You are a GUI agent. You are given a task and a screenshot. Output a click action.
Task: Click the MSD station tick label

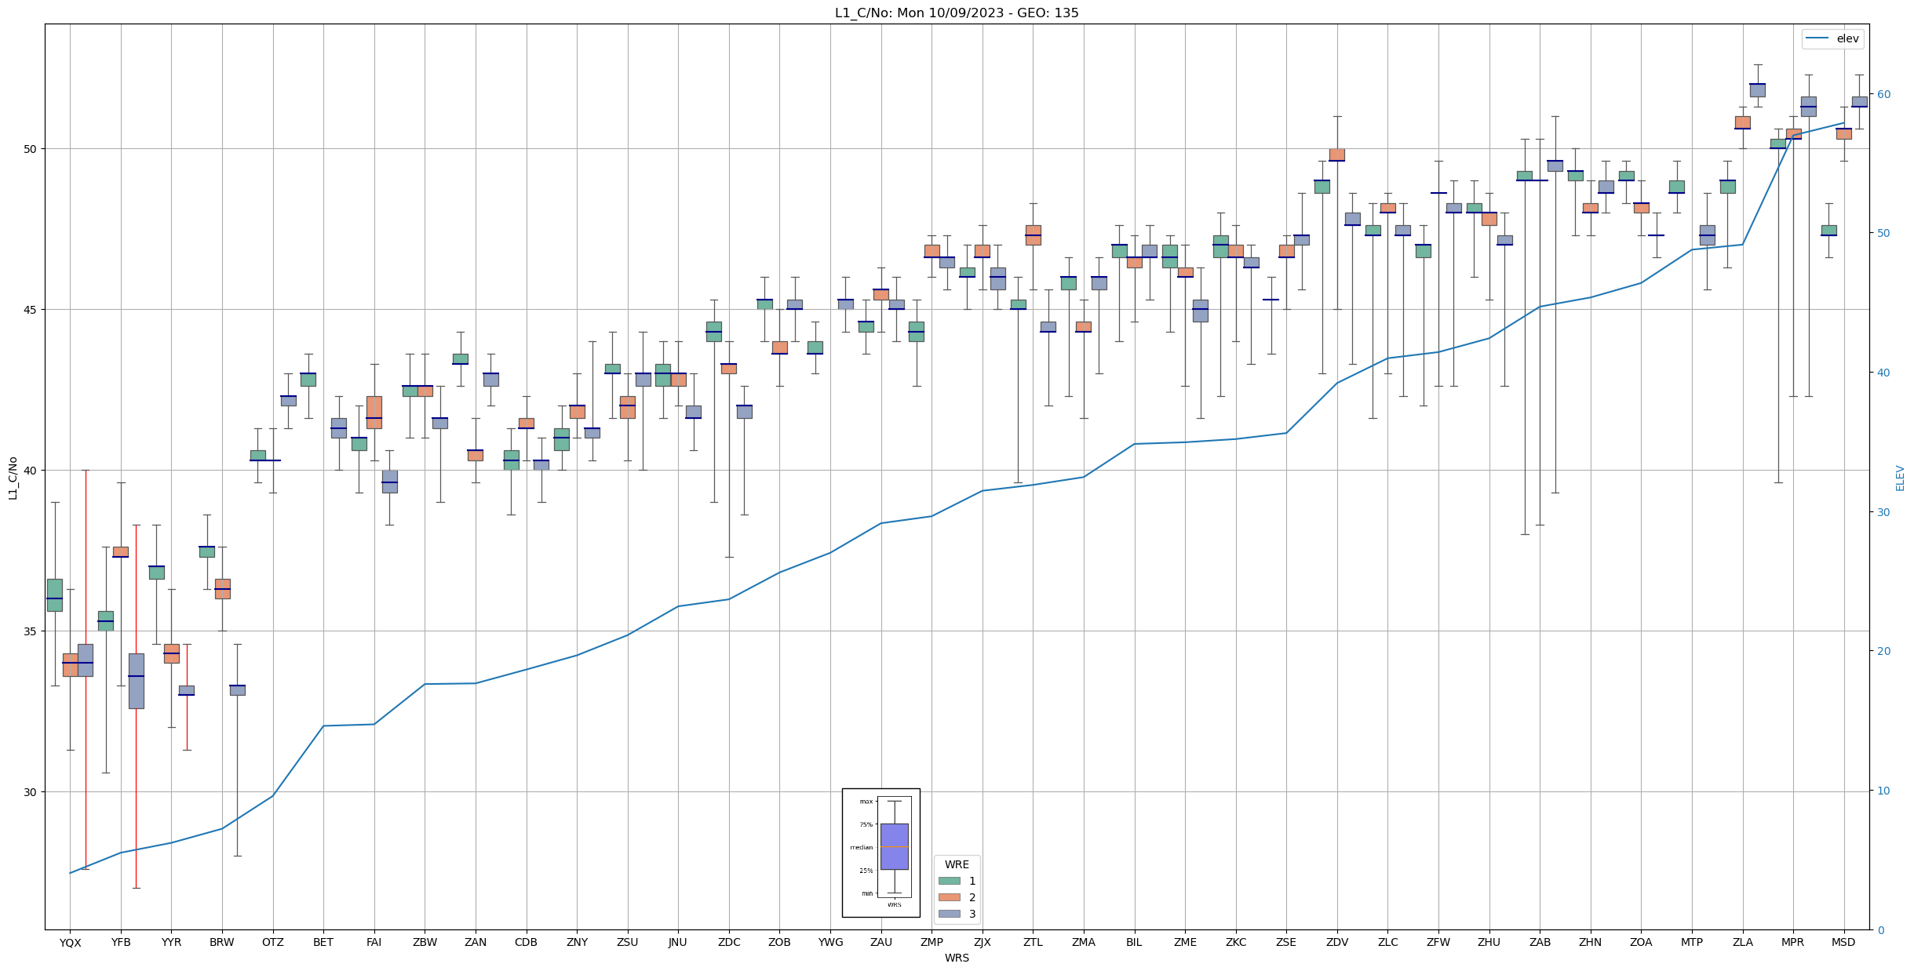pos(1843,943)
